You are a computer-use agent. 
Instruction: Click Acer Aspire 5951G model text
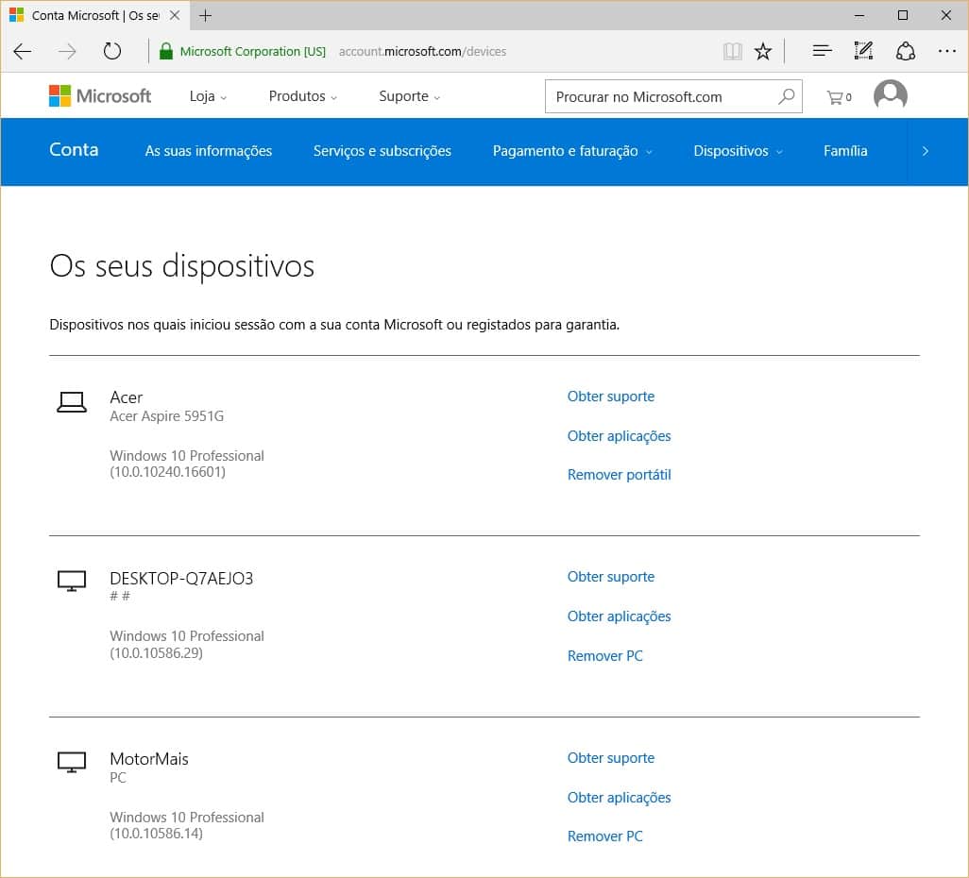tap(167, 416)
